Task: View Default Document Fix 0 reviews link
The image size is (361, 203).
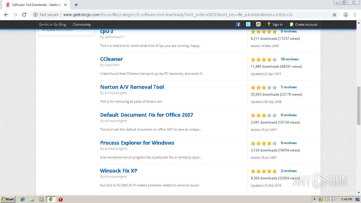Action: pos(289,115)
